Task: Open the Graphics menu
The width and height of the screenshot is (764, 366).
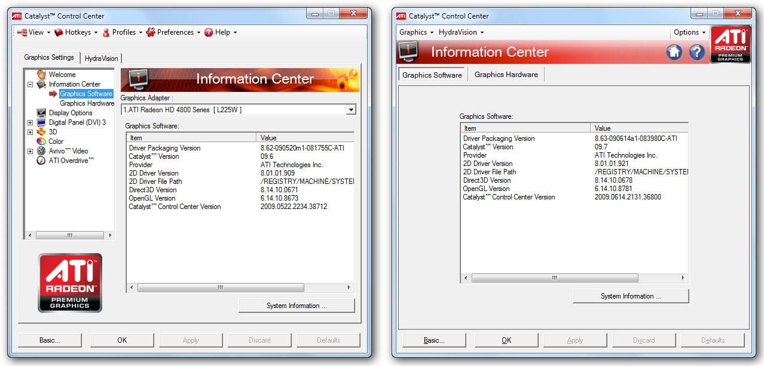Action: 415,32
